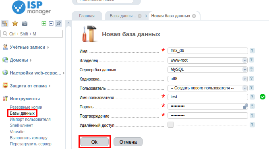Image resolution: width=269 pixels, height=149 pixels.
Task: Open help for Сервер баз данных
Action: click(x=251, y=69)
